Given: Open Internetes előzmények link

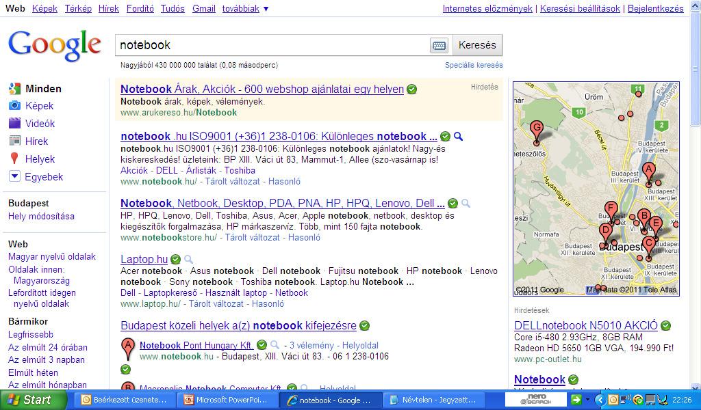Looking at the screenshot, I should [487, 8].
